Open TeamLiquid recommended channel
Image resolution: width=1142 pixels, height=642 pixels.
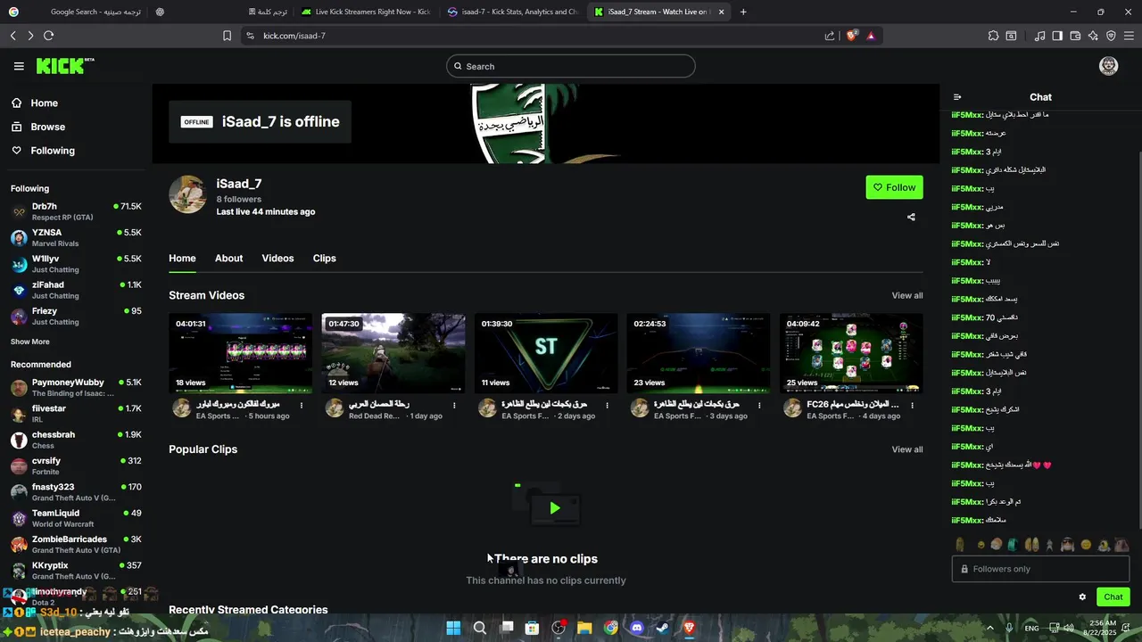(x=76, y=518)
